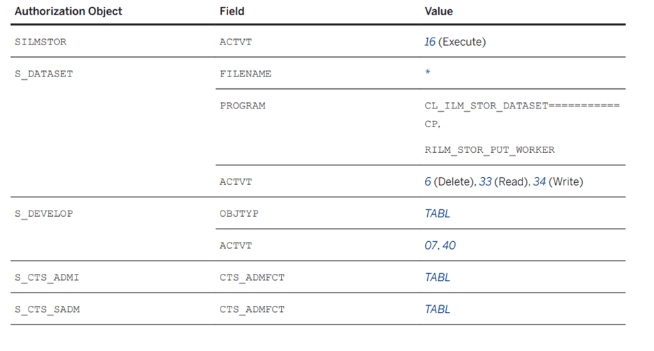The height and width of the screenshot is (351, 654).
Task: Select the SILMSTOR authorization object cell
Action: pos(40,42)
